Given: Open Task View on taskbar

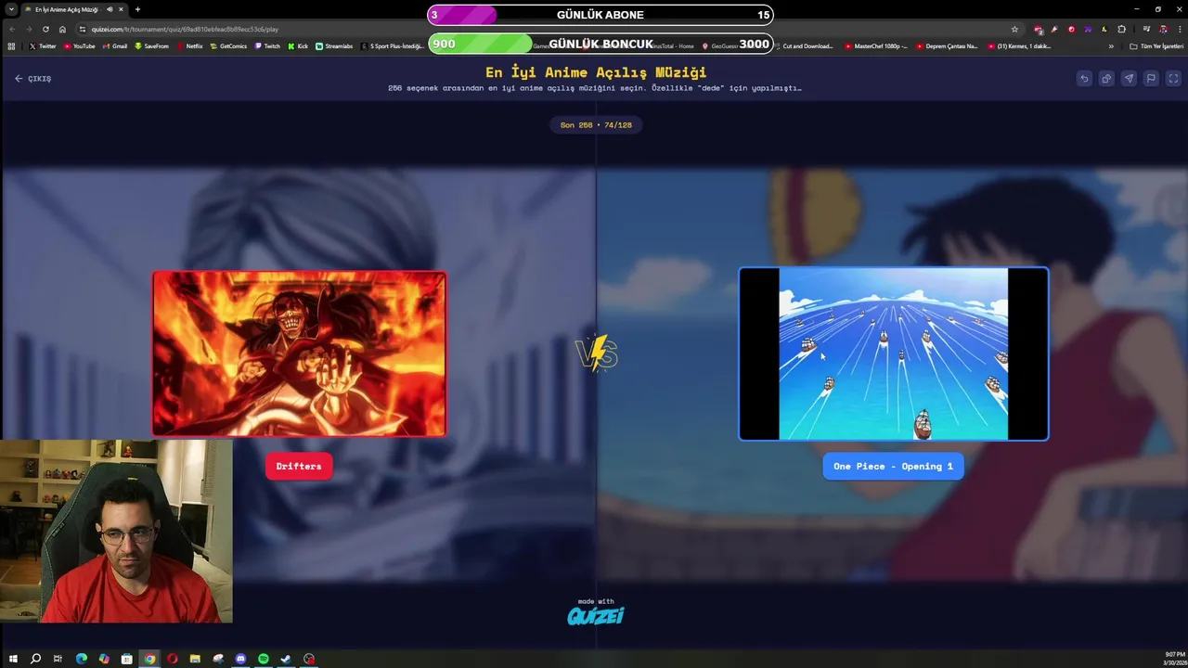Looking at the screenshot, I should [58, 659].
